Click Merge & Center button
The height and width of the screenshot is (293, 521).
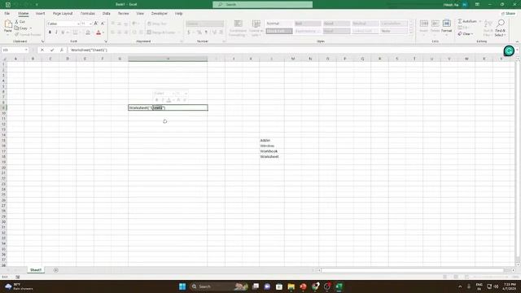click(161, 33)
